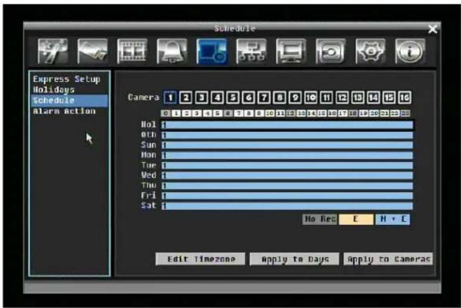Select the Sat schedule bar
Viewport: 461px width, 308px height.
[x=287, y=206]
